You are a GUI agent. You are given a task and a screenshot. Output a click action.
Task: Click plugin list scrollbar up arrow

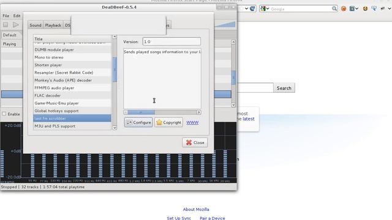[x=115, y=37]
